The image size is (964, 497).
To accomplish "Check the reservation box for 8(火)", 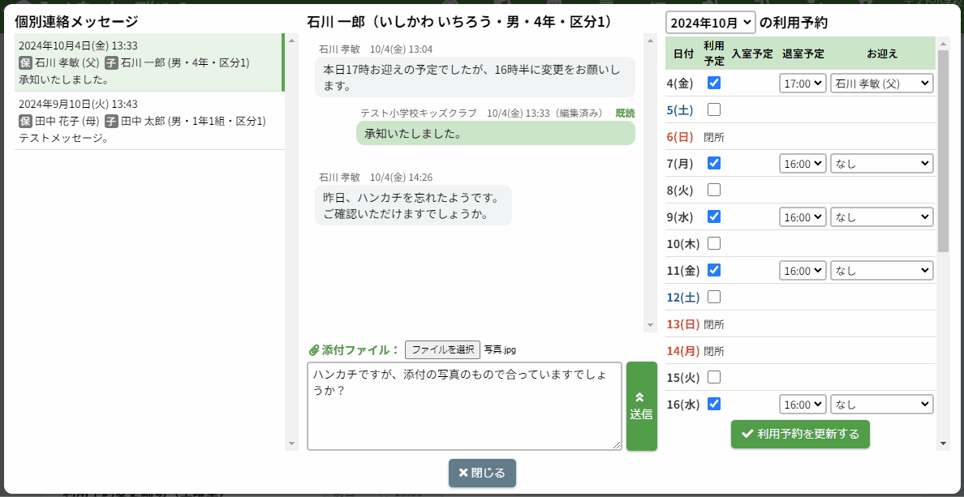I will tap(714, 190).
